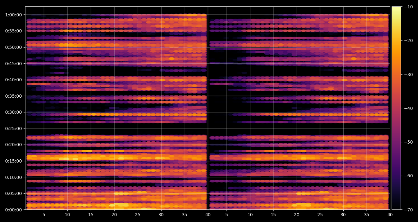Click x-axis tick 30 of the left heatmap
This screenshot has width=418, height=222.
pos(161,215)
